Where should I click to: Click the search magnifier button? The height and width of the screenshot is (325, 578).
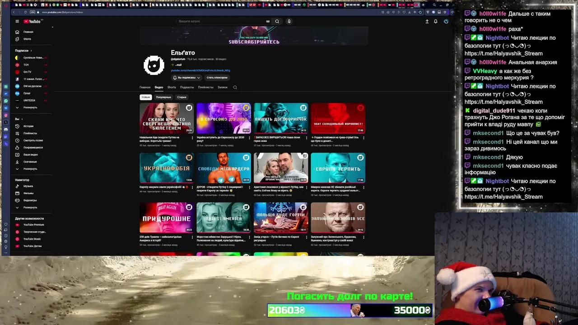click(x=277, y=21)
